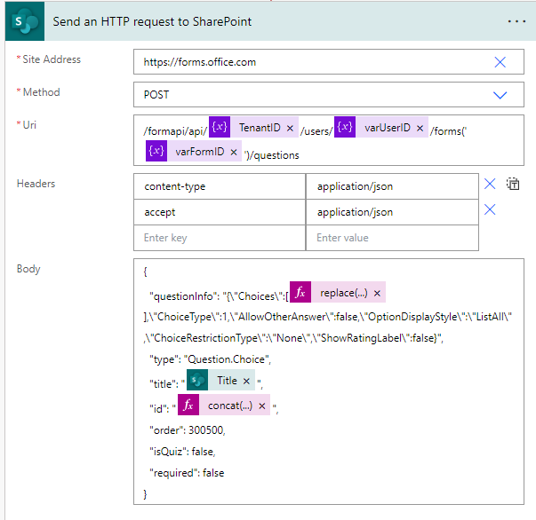Image resolution: width=536 pixels, height=520 pixels.
Task: Delete the accept header row
Action: [x=490, y=209]
